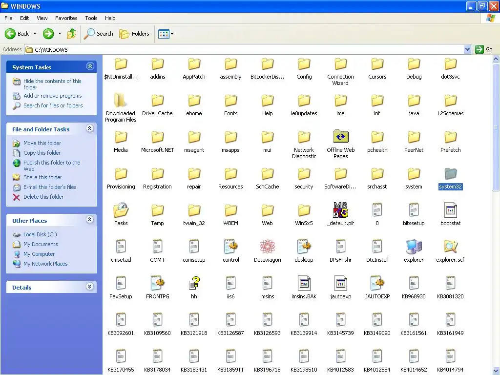This screenshot has width=500, height=375.
Task: Open the Back history dropdown arrow
Action: pos(35,34)
